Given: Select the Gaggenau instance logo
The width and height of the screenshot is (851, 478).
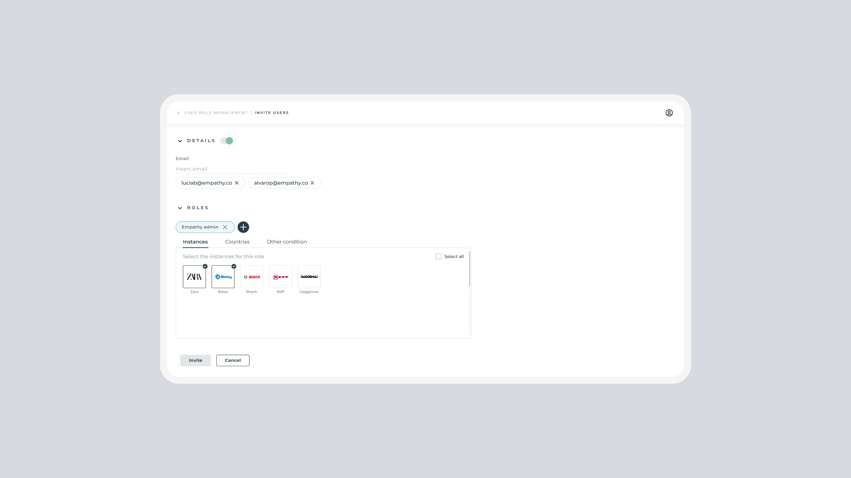Looking at the screenshot, I should pyautogui.click(x=309, y=277).
